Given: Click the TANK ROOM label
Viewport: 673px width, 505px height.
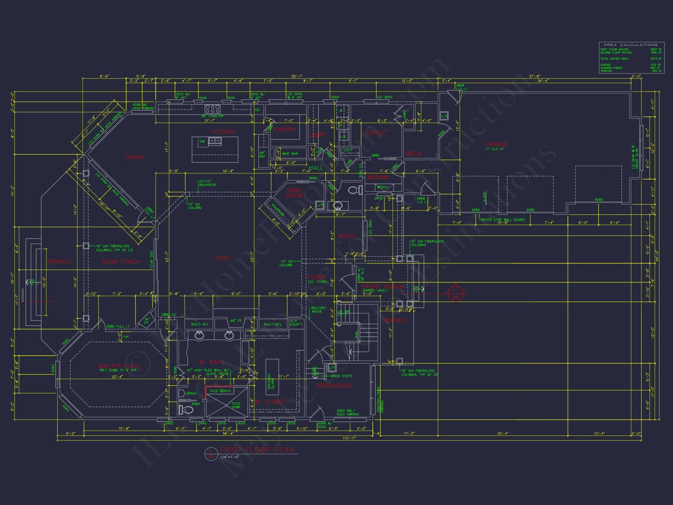Looking at the screenshot, I should click(x=294, y=193).
